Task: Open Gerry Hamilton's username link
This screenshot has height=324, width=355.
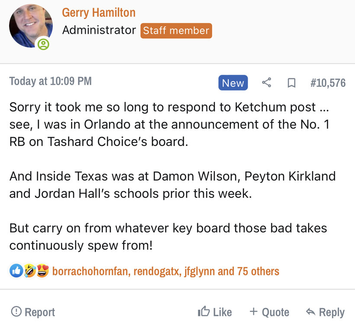Action: pos(99,13)
